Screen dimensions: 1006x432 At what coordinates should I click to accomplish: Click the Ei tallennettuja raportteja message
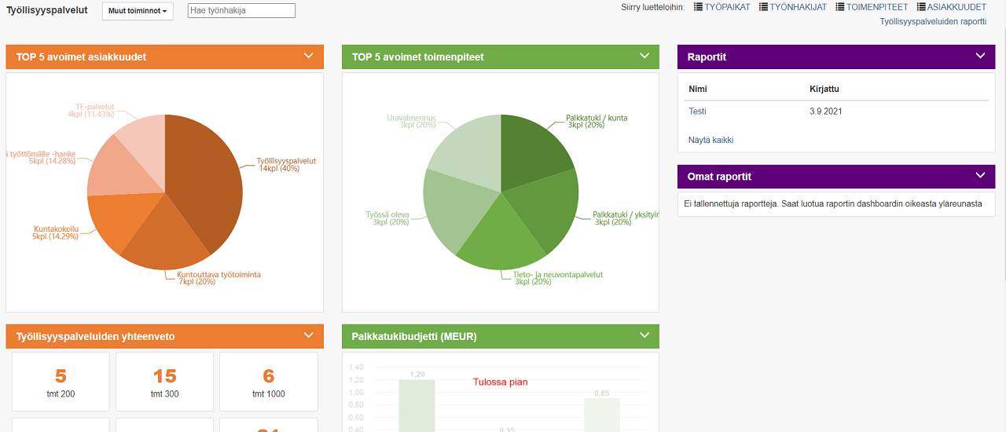pyautogui.click(x=833, y=203)
